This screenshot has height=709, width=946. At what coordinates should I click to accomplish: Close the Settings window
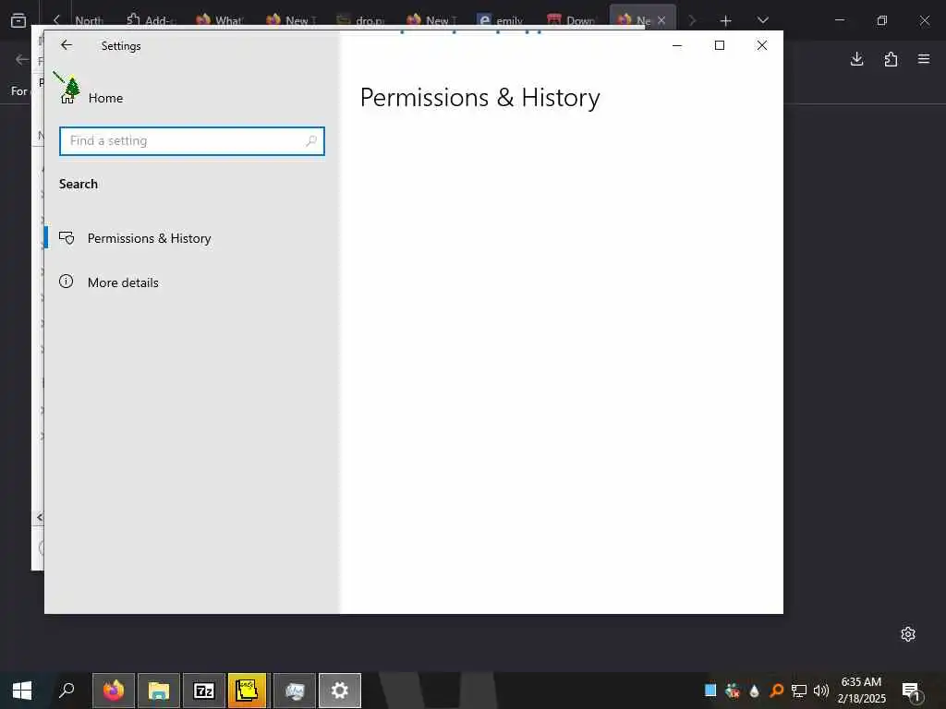[761, 45]
